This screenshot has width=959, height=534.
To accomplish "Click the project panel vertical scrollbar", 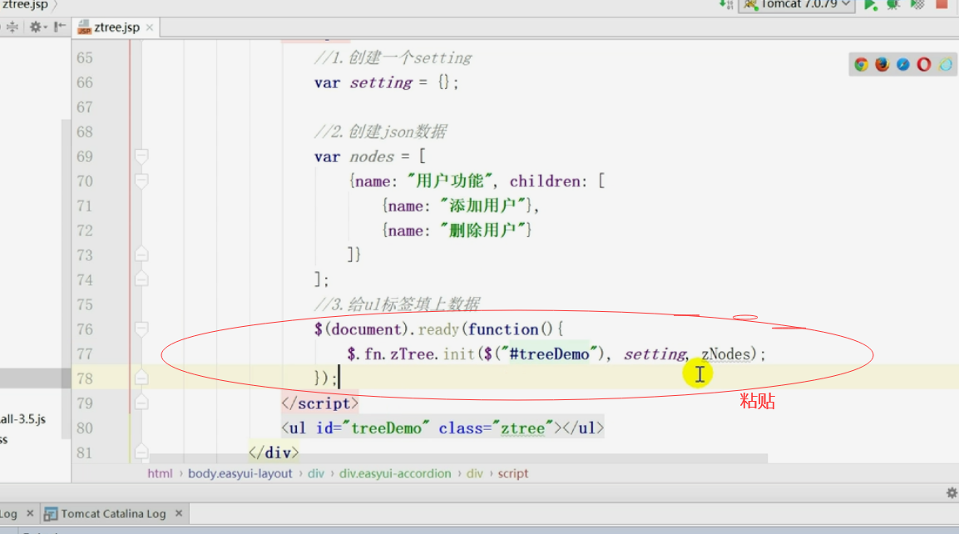I will [66, 279].
